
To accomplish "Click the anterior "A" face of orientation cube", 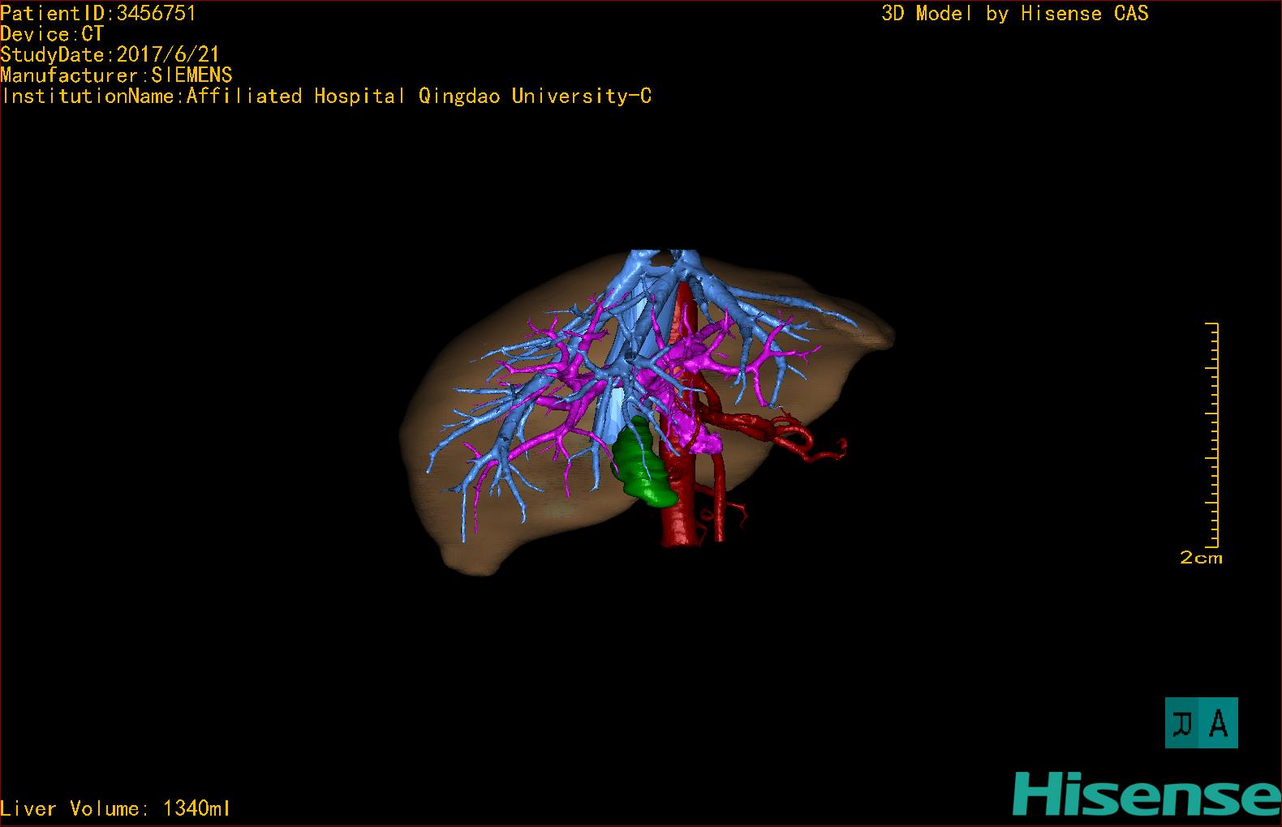I will pos(1219,722).
